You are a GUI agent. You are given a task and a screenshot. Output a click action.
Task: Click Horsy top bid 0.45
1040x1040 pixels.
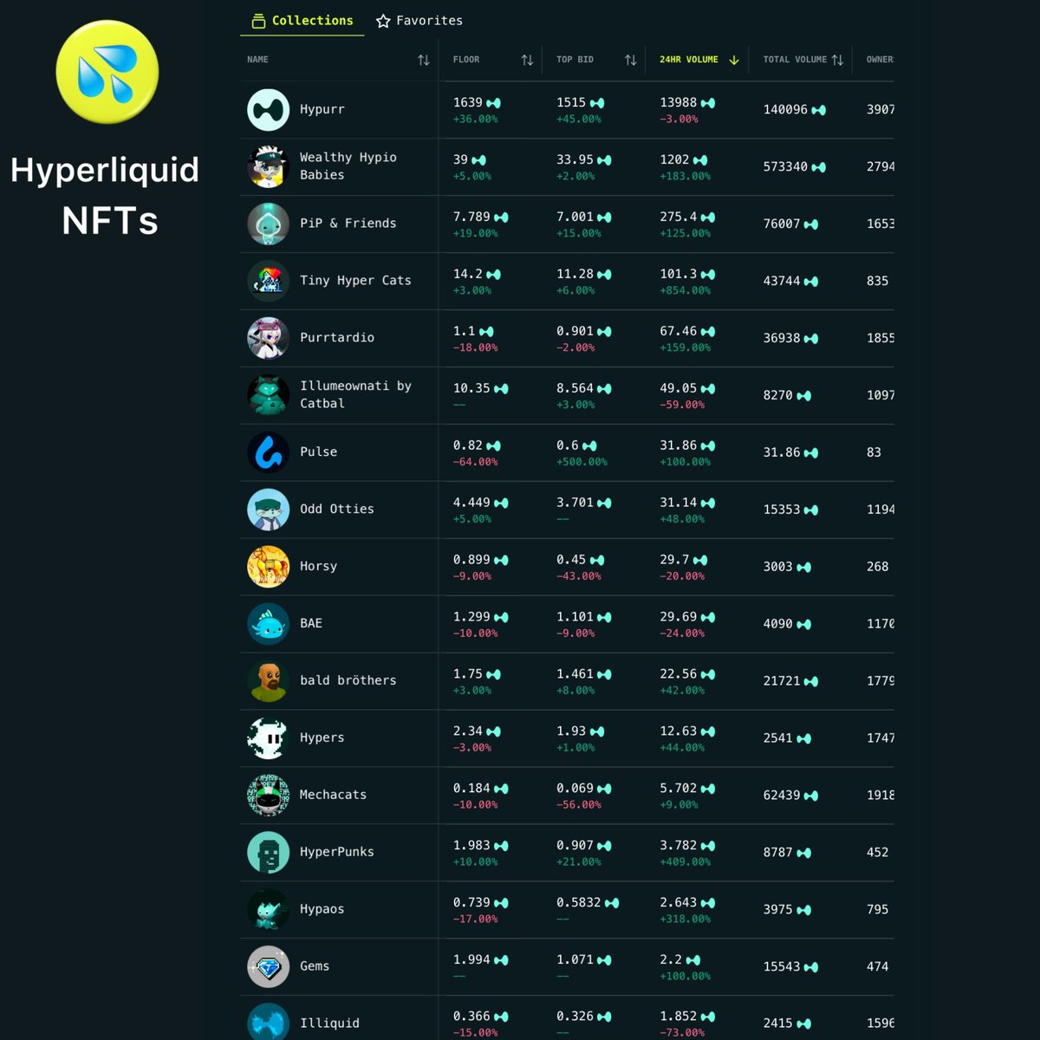point(571,560)
